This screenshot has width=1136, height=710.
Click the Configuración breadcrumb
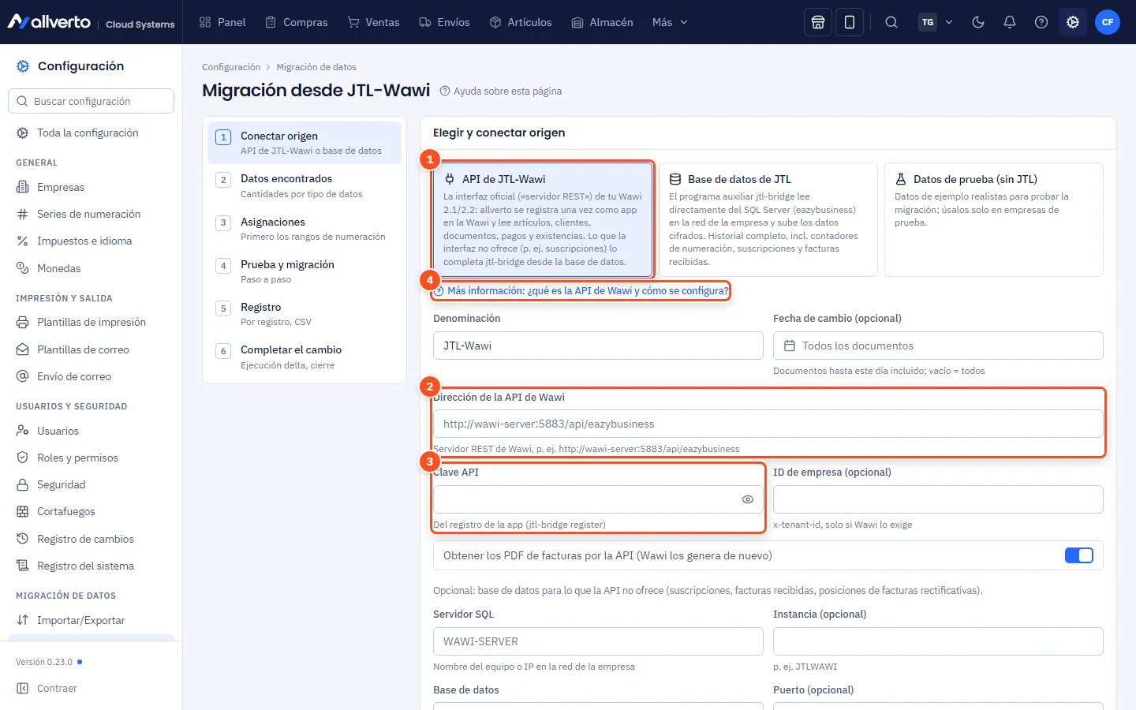click(x=231, y=67)
